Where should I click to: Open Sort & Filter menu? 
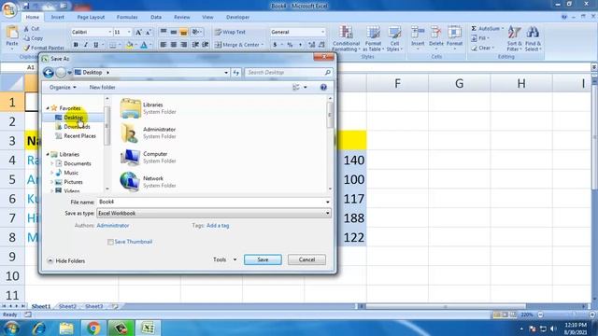pos(514,38)
